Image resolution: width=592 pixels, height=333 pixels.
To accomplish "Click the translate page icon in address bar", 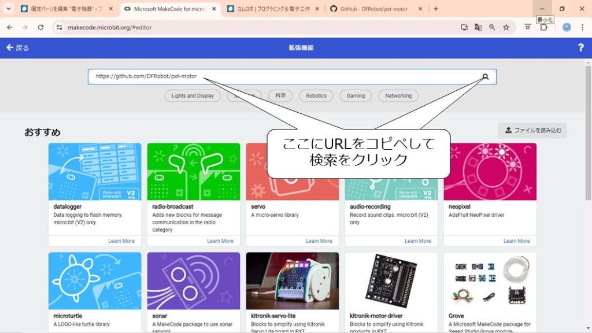I will click(478, 27).
